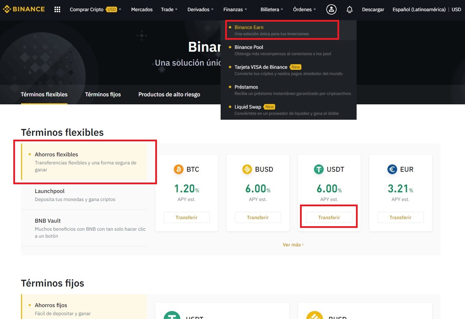This screenshot has width=465, height=319.
Task: Click the Descargar link
Action: (373, 9)
